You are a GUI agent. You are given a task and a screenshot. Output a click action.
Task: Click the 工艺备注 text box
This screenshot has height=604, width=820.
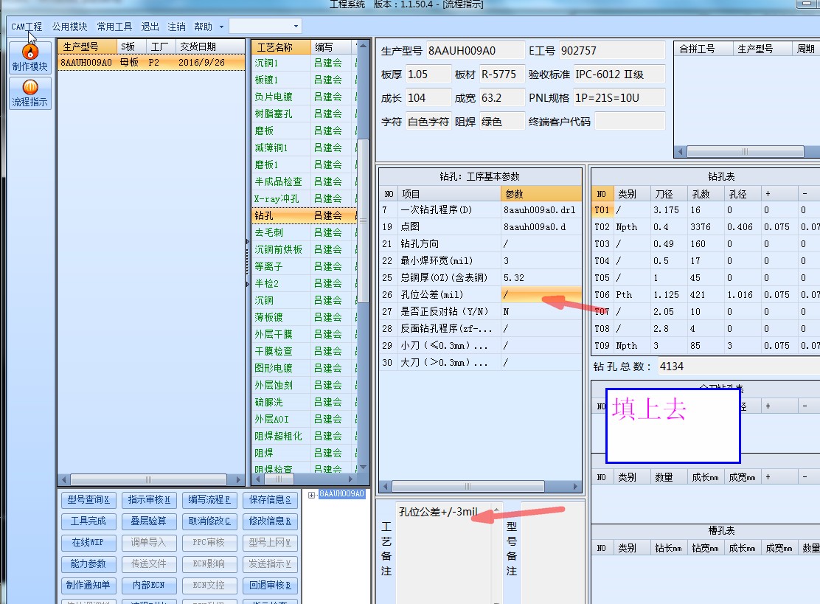[x=442, y=553]
